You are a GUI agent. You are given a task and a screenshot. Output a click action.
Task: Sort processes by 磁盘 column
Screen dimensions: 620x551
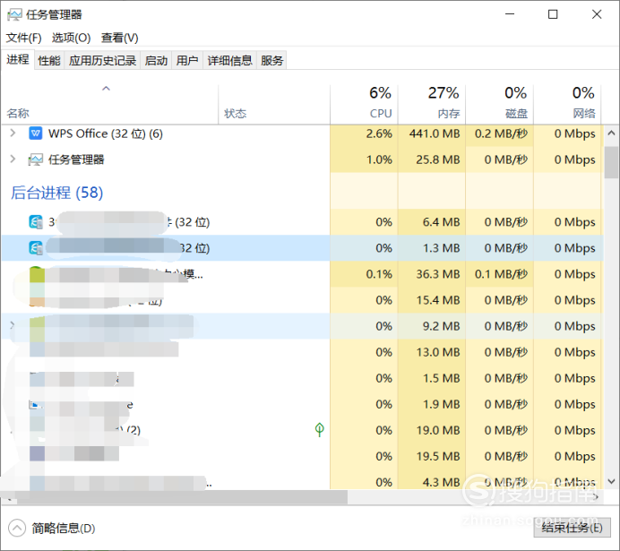pyautogui.click(x=499, y=104)
